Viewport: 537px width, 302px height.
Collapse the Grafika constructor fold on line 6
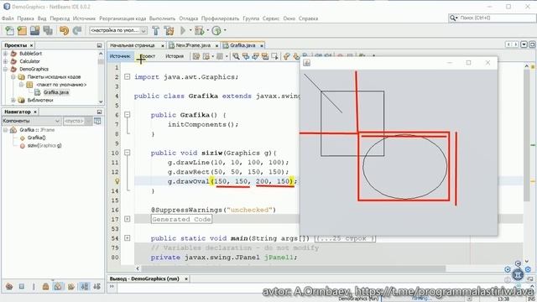(x=127, y=115)
